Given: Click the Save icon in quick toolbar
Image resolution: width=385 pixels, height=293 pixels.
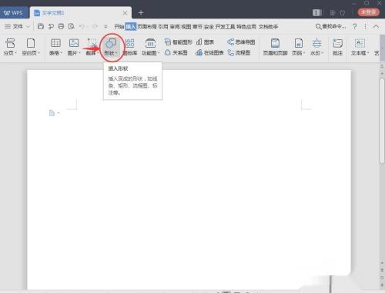Looking at the screenshot, I should (x=41, y=26).
